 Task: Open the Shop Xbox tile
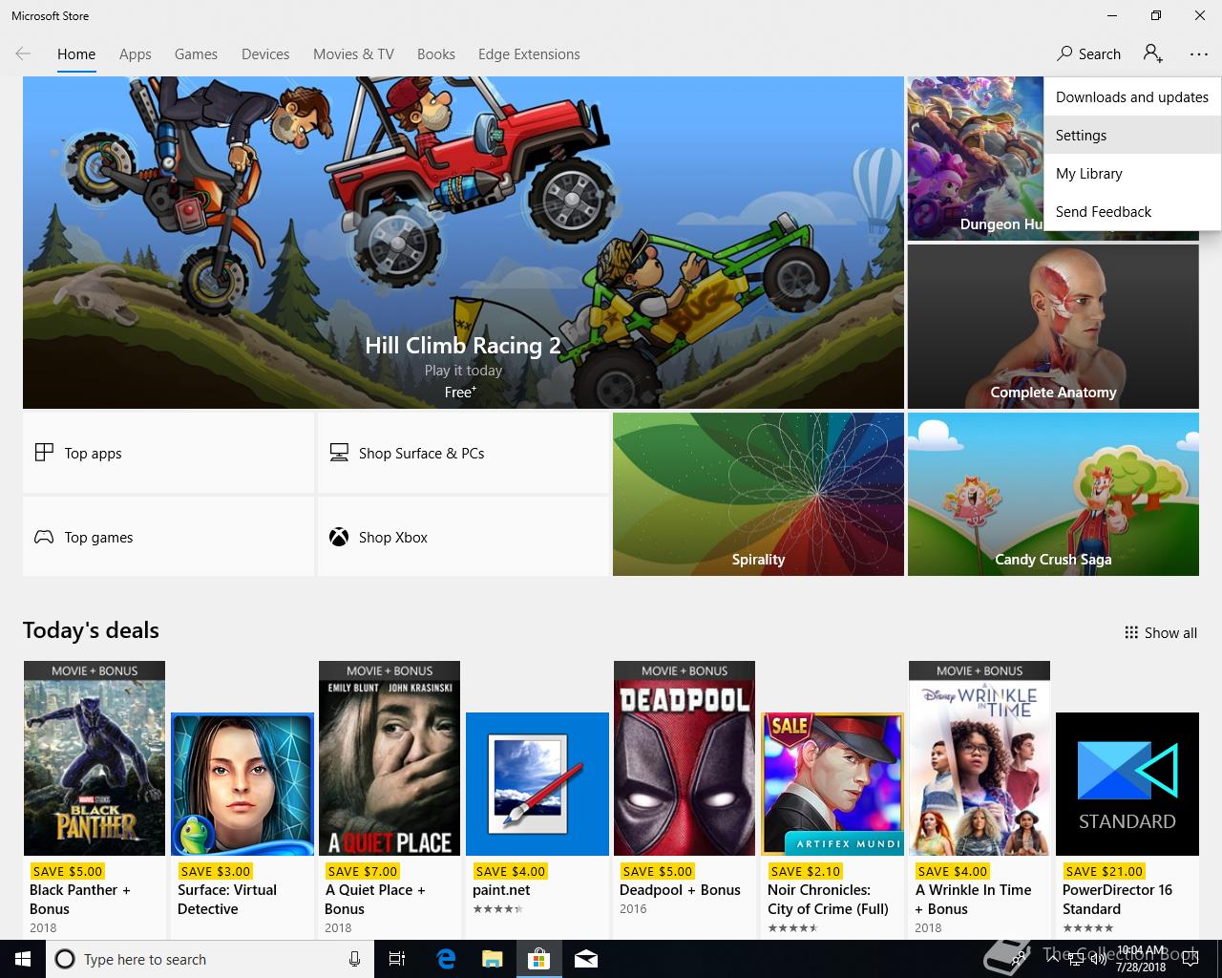[x=463, y=537]
